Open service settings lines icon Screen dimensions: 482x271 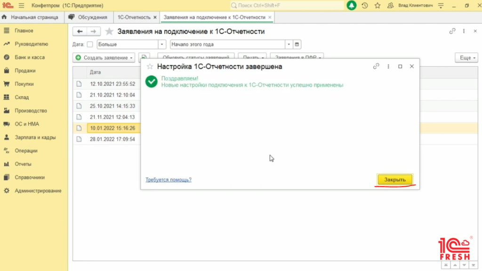click(441, 6)
